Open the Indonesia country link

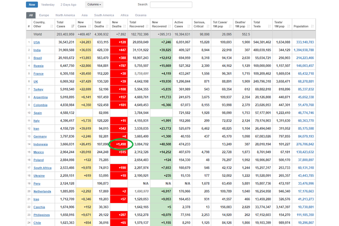tap(41, 144)
